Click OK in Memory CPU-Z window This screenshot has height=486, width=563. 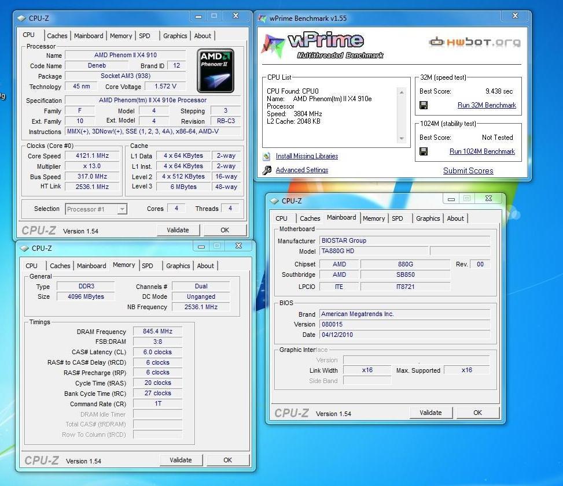tap(228, 460)
